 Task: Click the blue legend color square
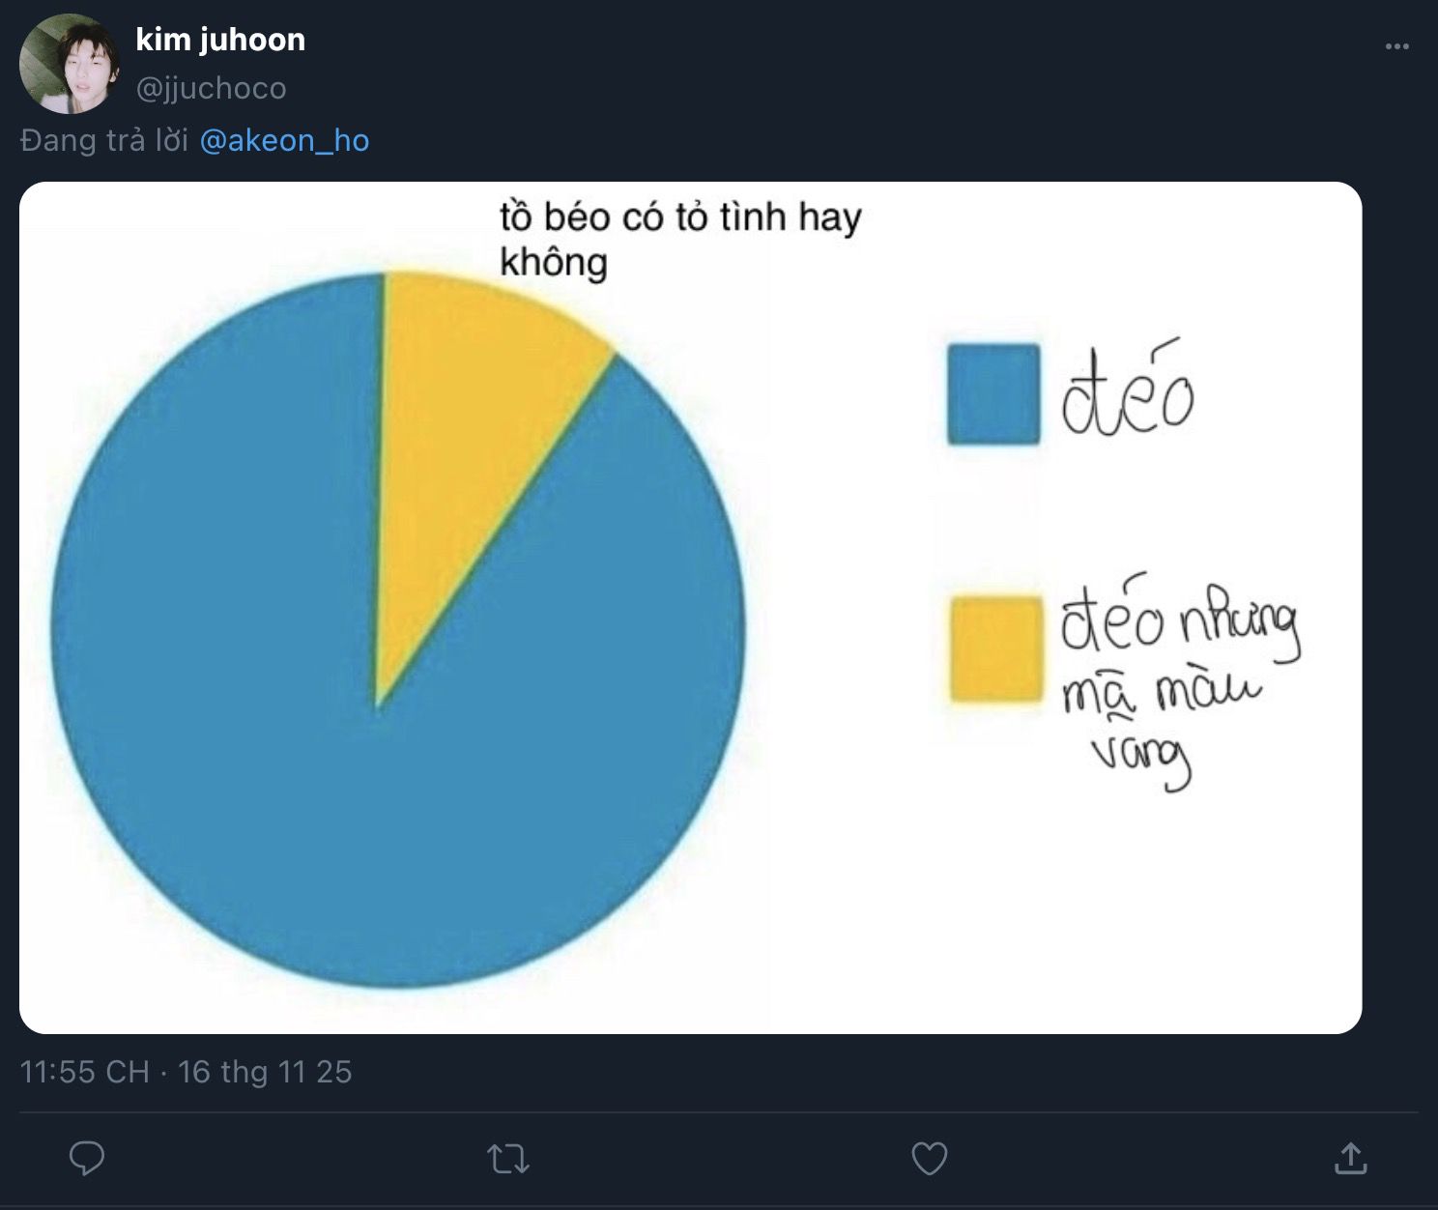992,394
